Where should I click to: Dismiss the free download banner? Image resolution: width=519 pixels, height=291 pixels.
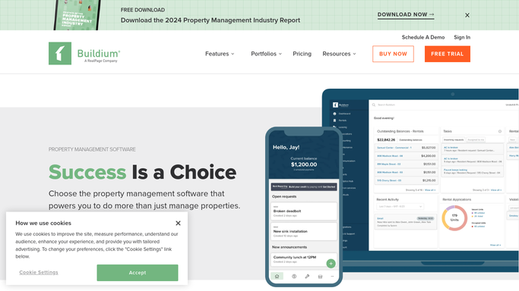[x=467, y=15]
